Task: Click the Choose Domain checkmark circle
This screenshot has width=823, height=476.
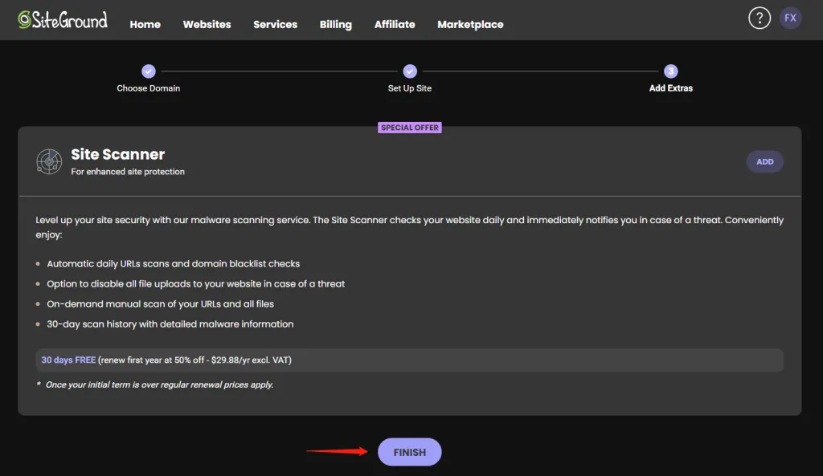Action: [149, 71]
